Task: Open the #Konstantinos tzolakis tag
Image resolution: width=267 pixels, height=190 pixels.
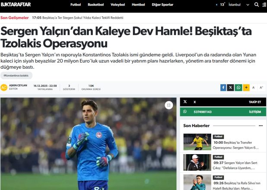Action: coord(16,76)
